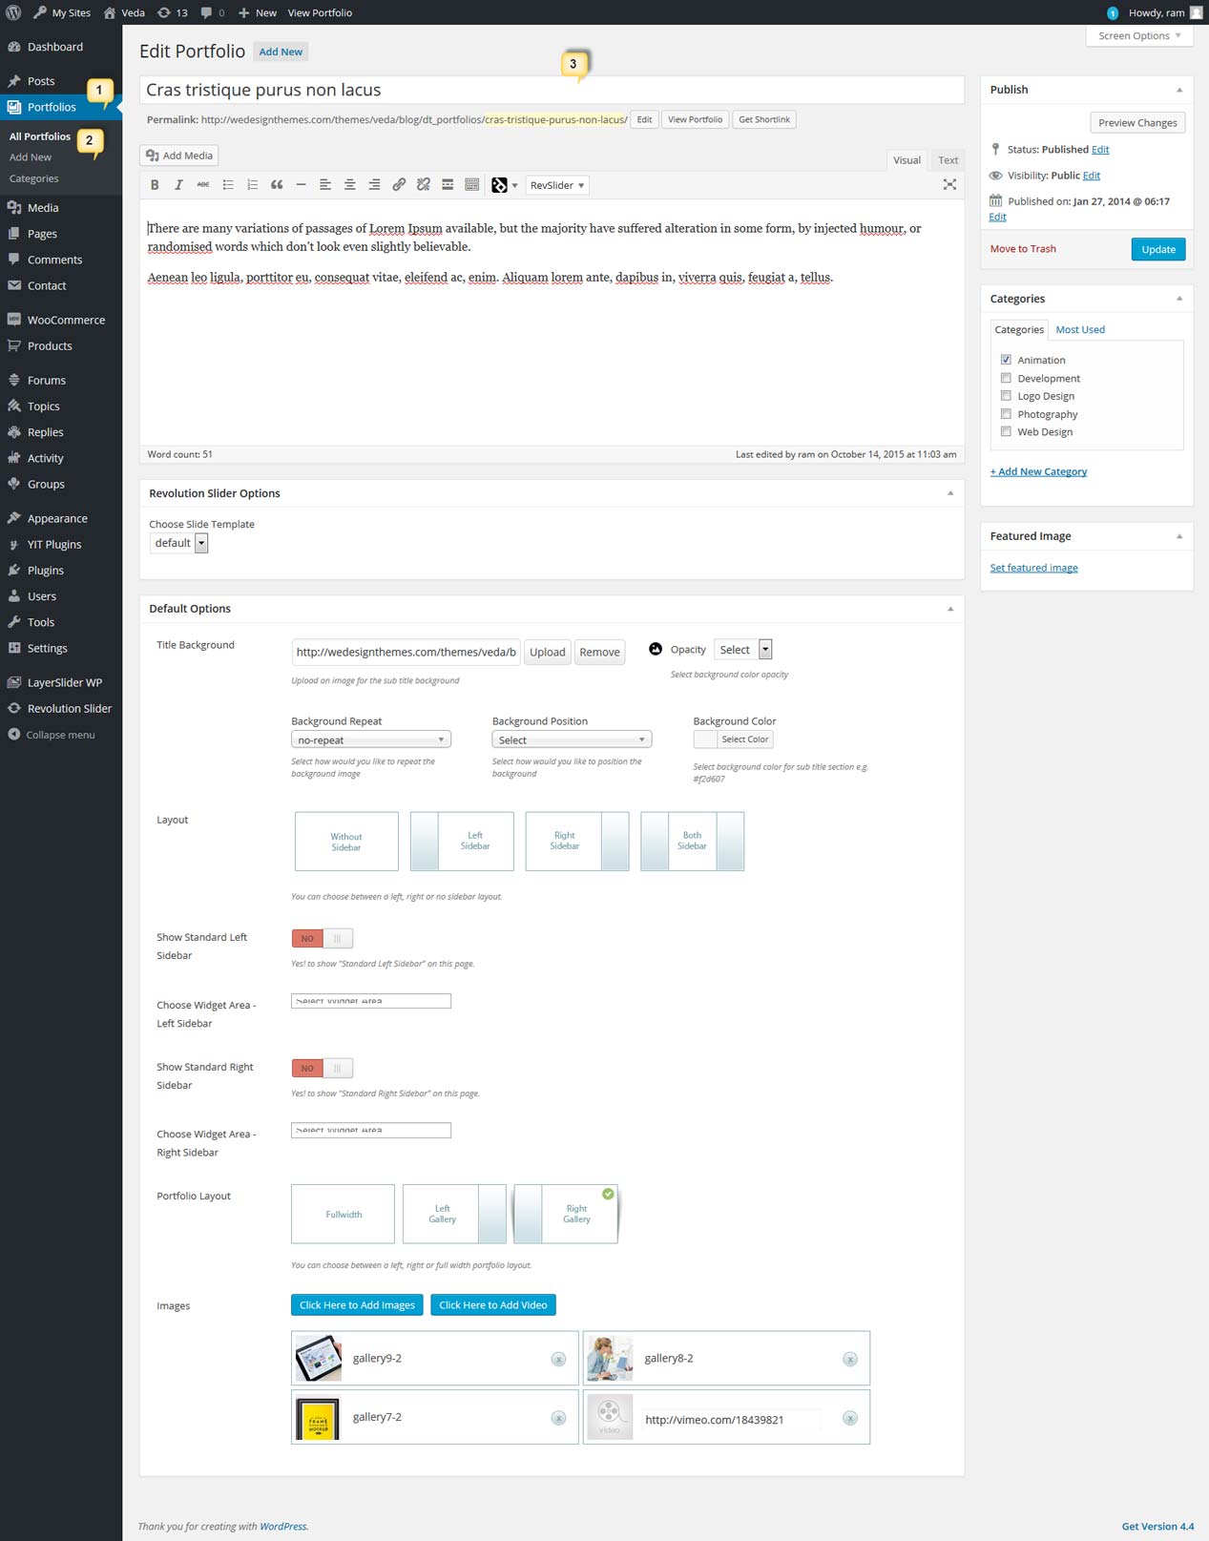Click the Set featured image link

pos(1033,568)
